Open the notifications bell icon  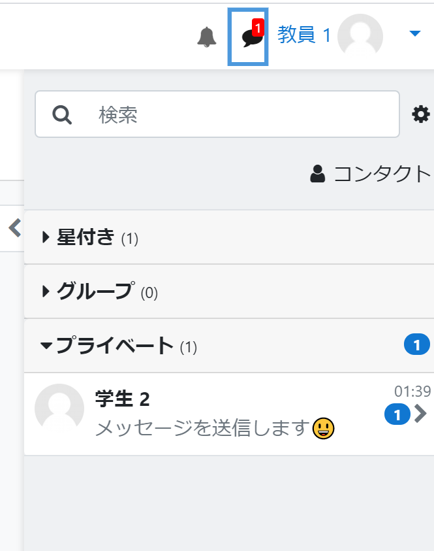(x=207, y=37)
